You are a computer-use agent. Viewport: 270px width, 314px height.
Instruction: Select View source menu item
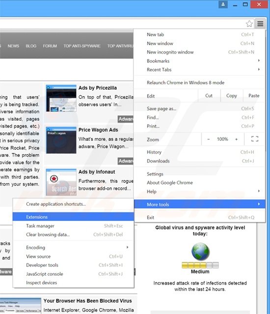[x=73, y=256]
